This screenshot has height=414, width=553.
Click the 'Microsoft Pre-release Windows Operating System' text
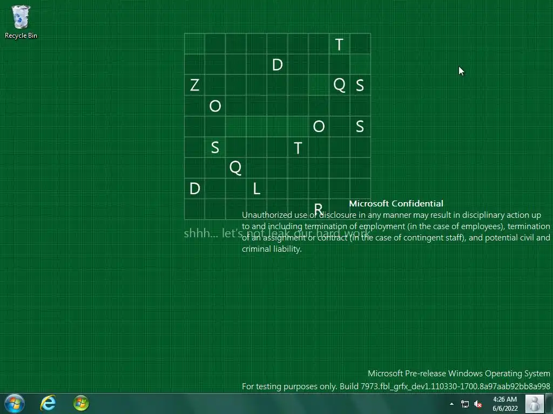[459, 374]
